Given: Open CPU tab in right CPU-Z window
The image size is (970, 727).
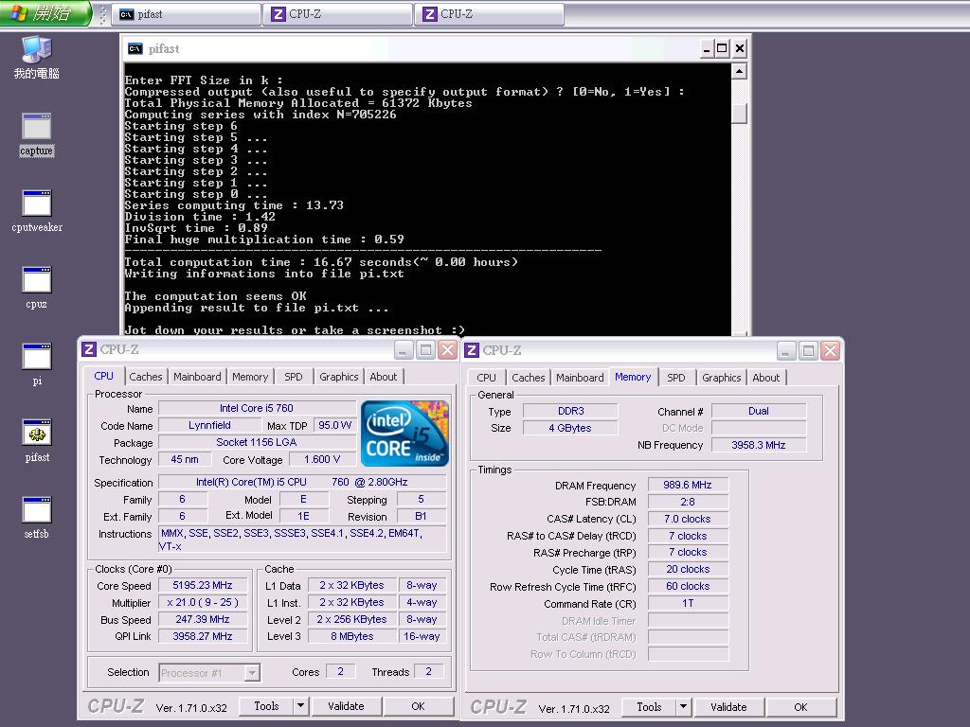Looking at the screenshot, I should [486, 377].
